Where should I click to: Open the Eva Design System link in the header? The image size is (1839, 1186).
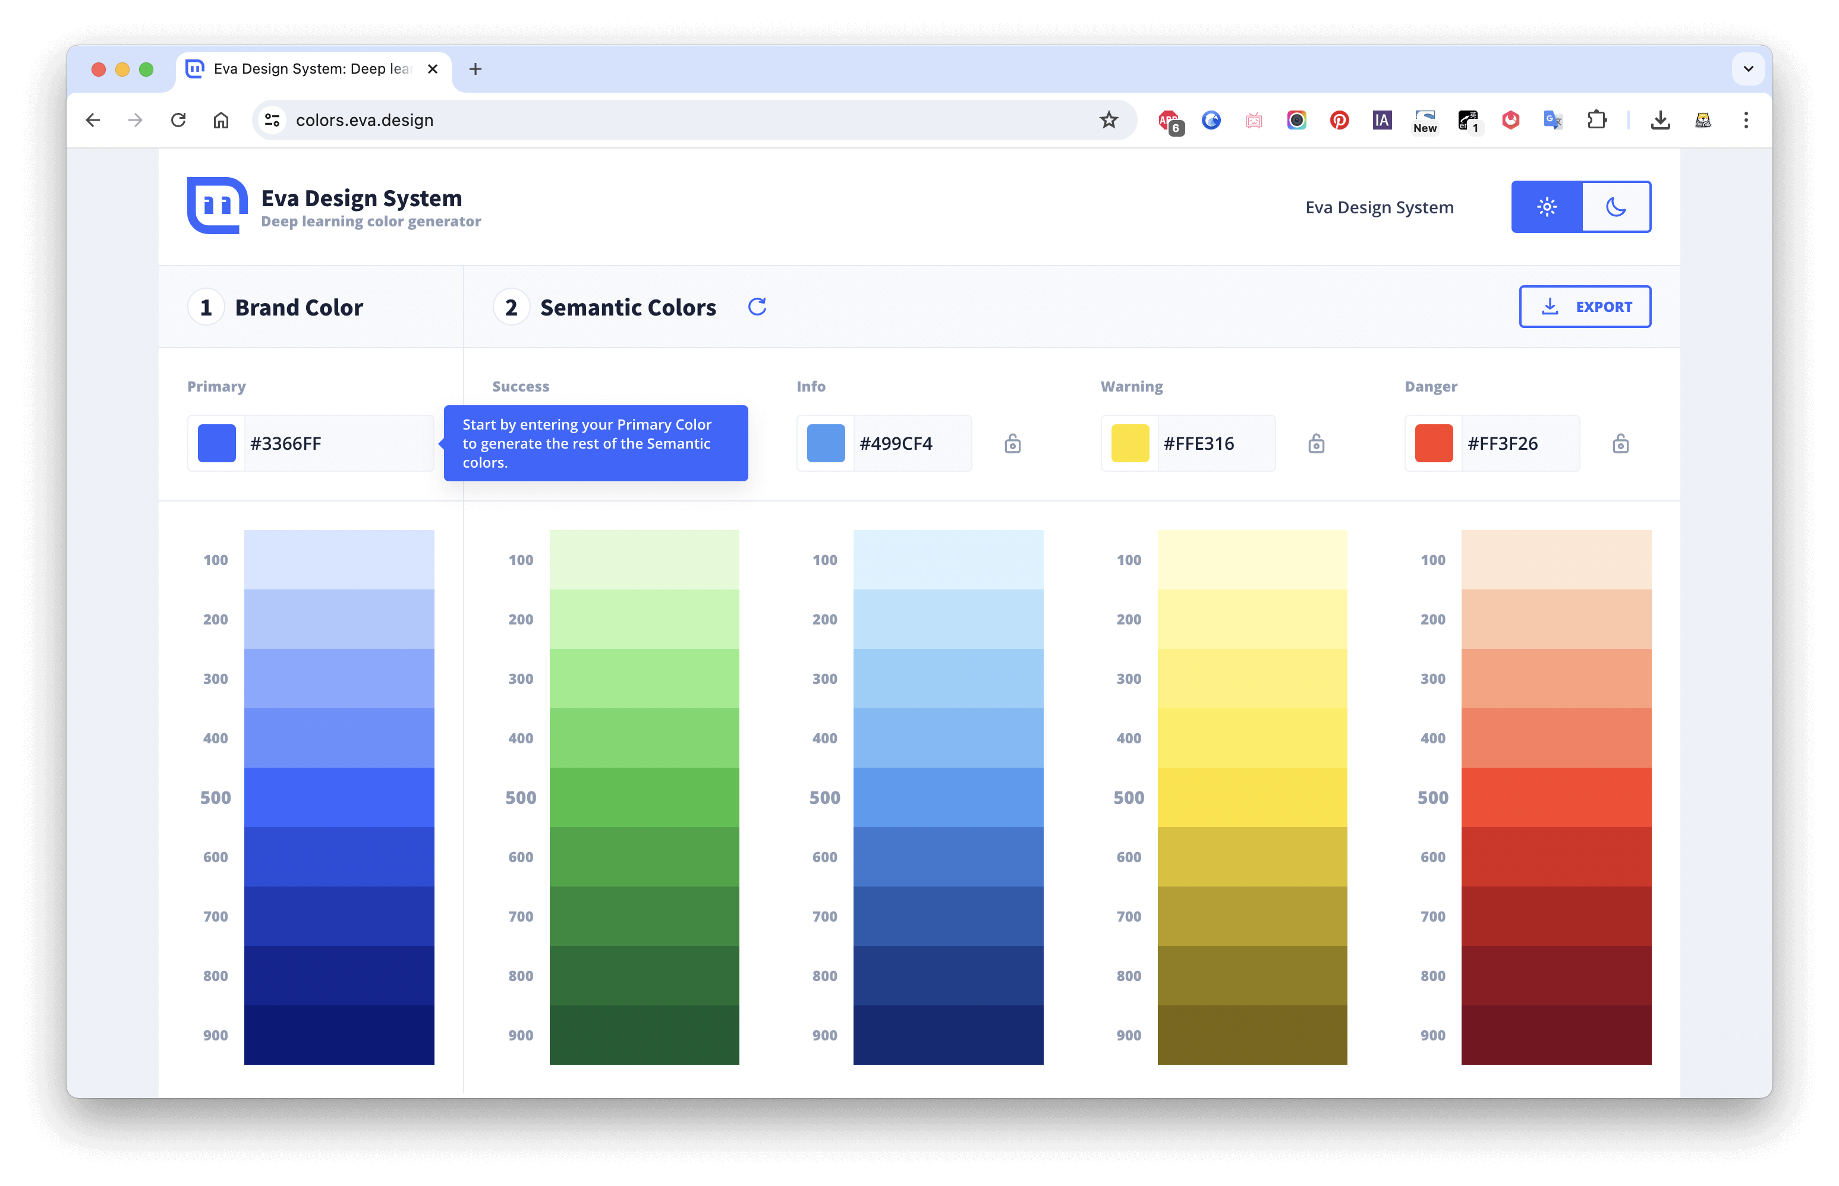[1379, 207]
